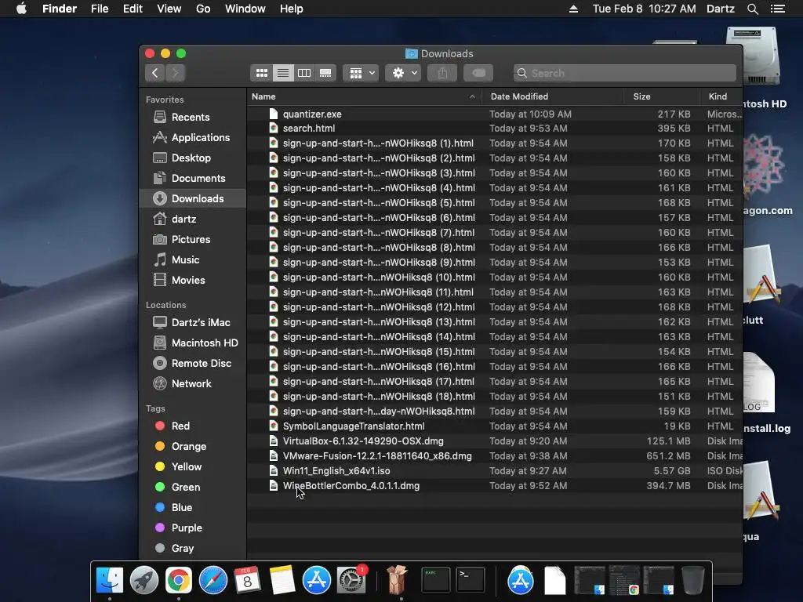Switch to column view
This screenshot has width=803, height=602.
tap(304, 73)
